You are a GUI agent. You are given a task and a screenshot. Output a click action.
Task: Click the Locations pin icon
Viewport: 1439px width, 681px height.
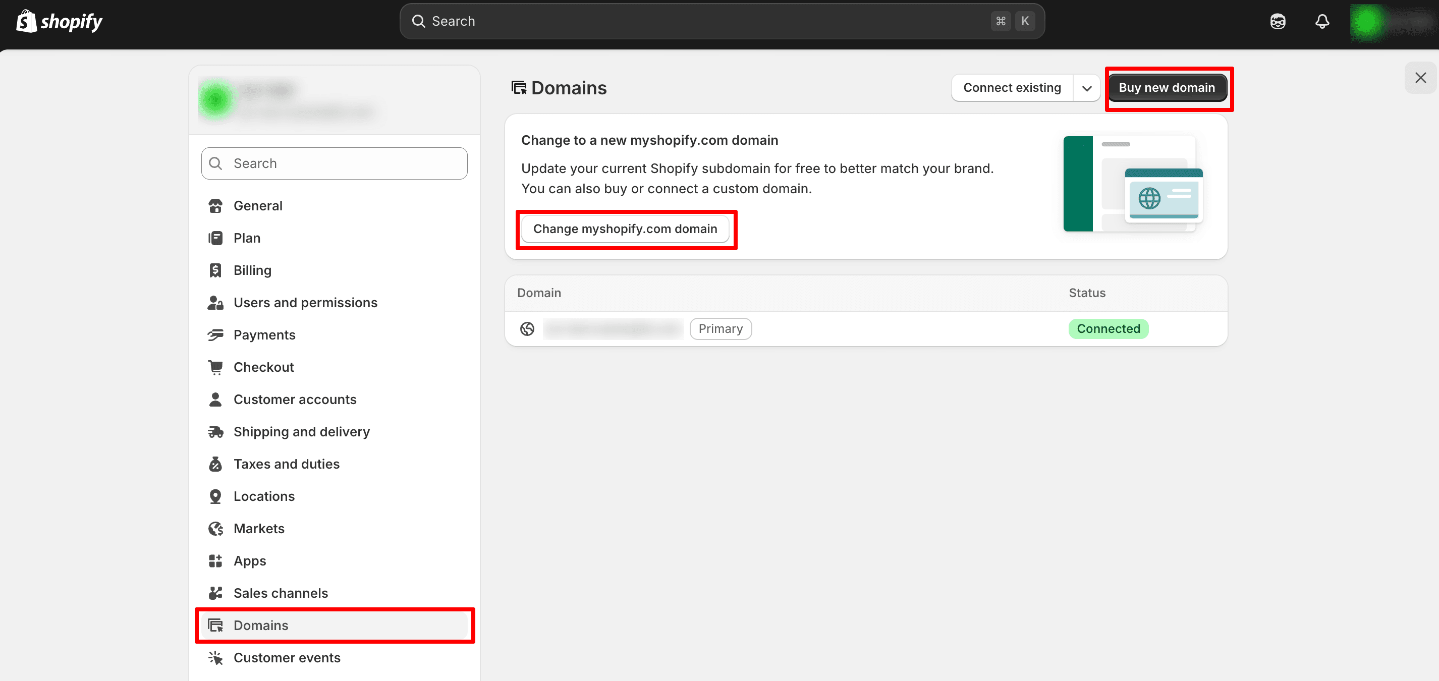click(x=215, y=496)
